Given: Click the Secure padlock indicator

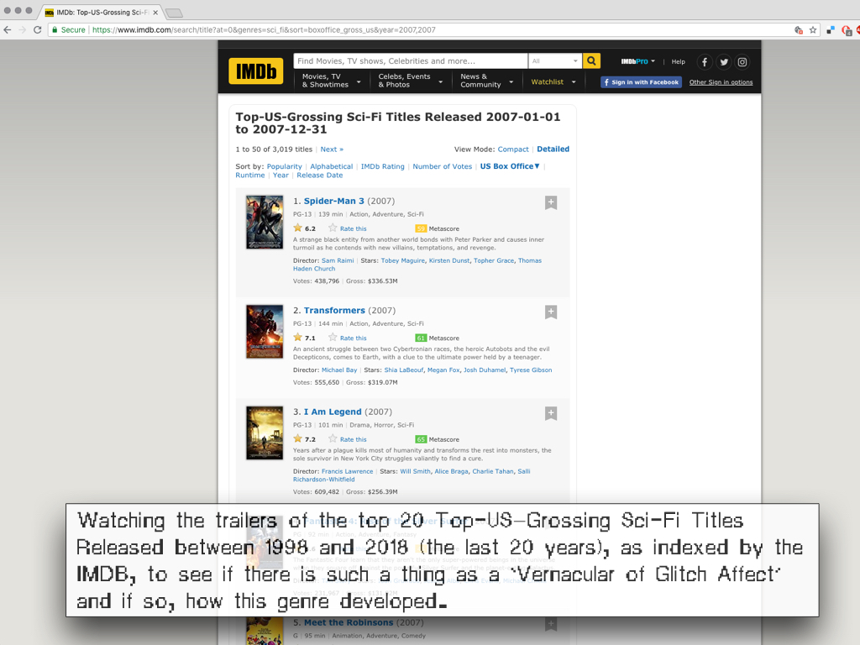Looking at the screenshot, I should [x=69, y=29].
